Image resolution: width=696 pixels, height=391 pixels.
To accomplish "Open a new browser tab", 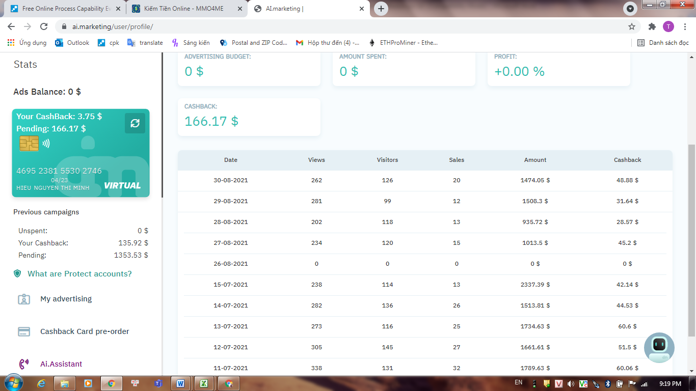I will coord(381,9).
